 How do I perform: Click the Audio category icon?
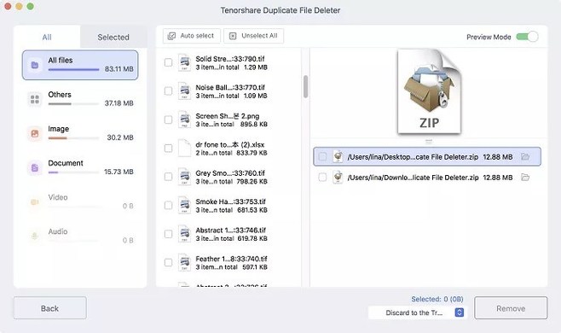click(x=35, y=237)
